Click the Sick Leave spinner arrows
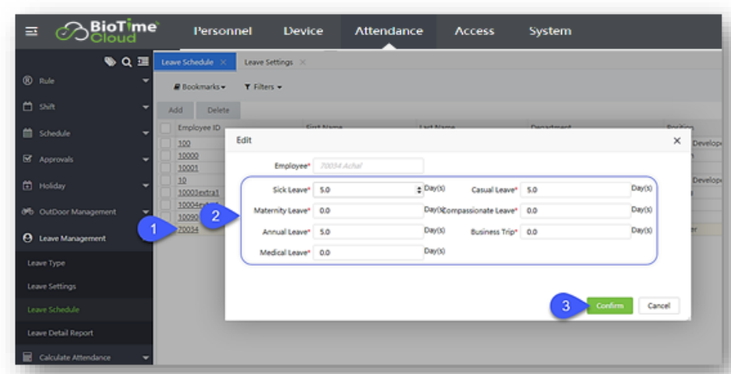The image size is (731, 374). point(420,189)
